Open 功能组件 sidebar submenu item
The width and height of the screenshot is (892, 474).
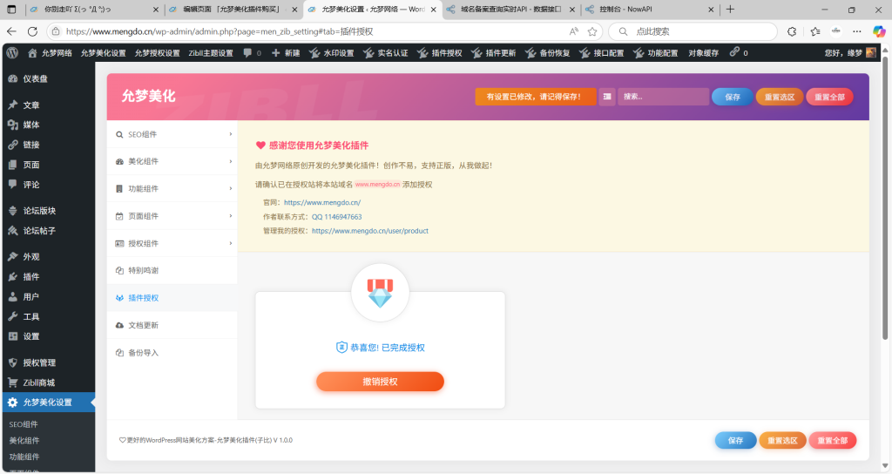click(x=24, y=457)
